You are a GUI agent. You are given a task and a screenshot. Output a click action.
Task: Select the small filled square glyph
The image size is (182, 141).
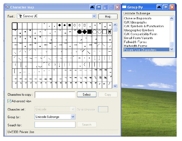(70, 25)
